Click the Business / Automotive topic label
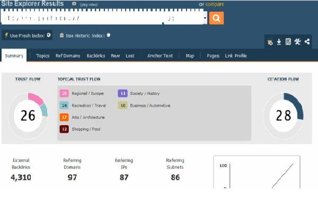Image resolution: width=318 pixels, height=201 pixels. click(x=150, y=105)
